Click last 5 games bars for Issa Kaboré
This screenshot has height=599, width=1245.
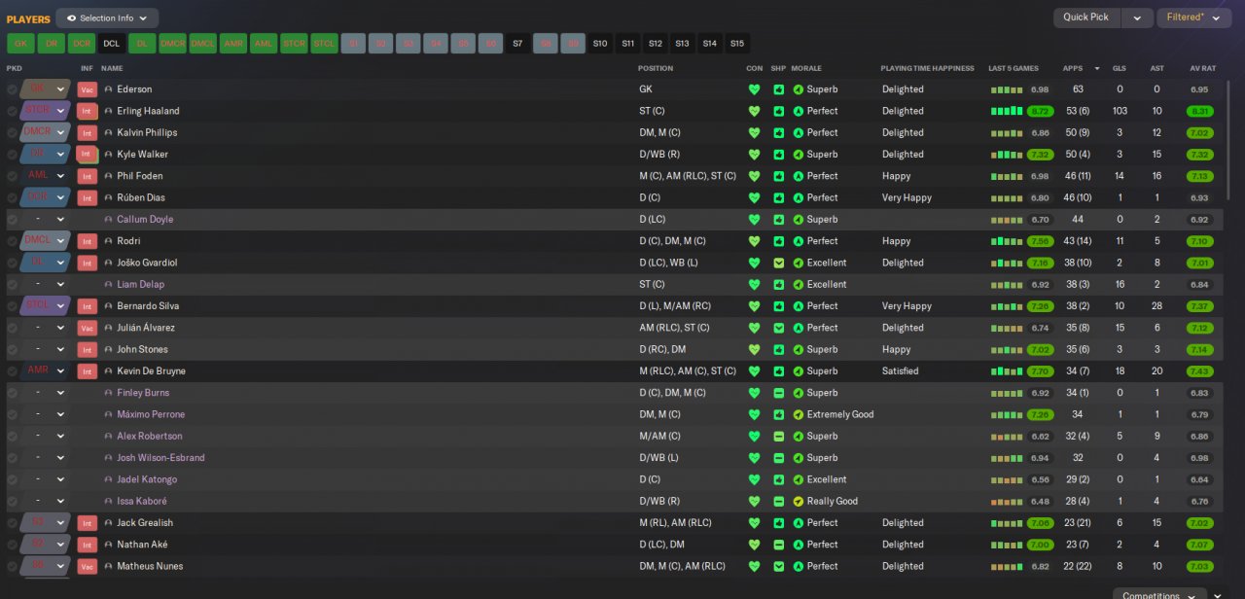1006,503
